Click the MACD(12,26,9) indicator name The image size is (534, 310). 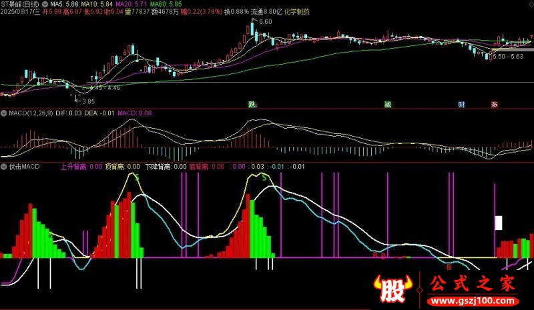click(31, 113)
